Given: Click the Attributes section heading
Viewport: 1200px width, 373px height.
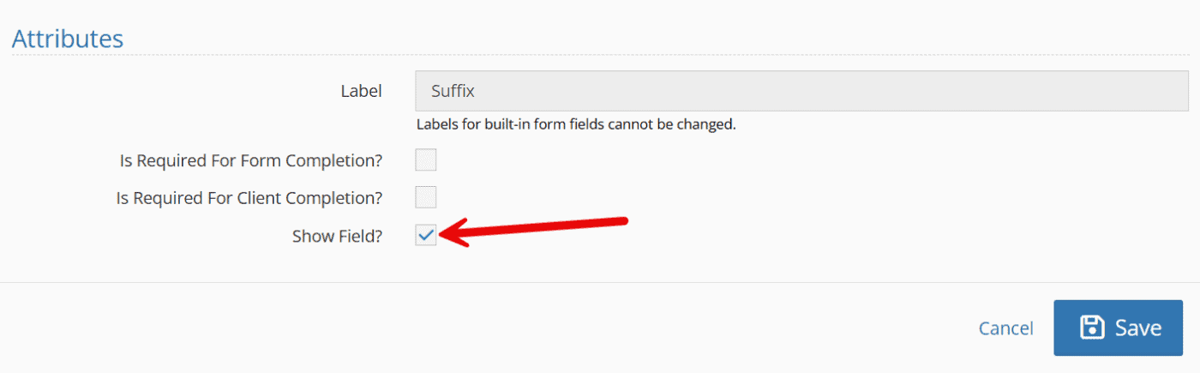Looking at the screenshot, I should click(x=68, y=39).
